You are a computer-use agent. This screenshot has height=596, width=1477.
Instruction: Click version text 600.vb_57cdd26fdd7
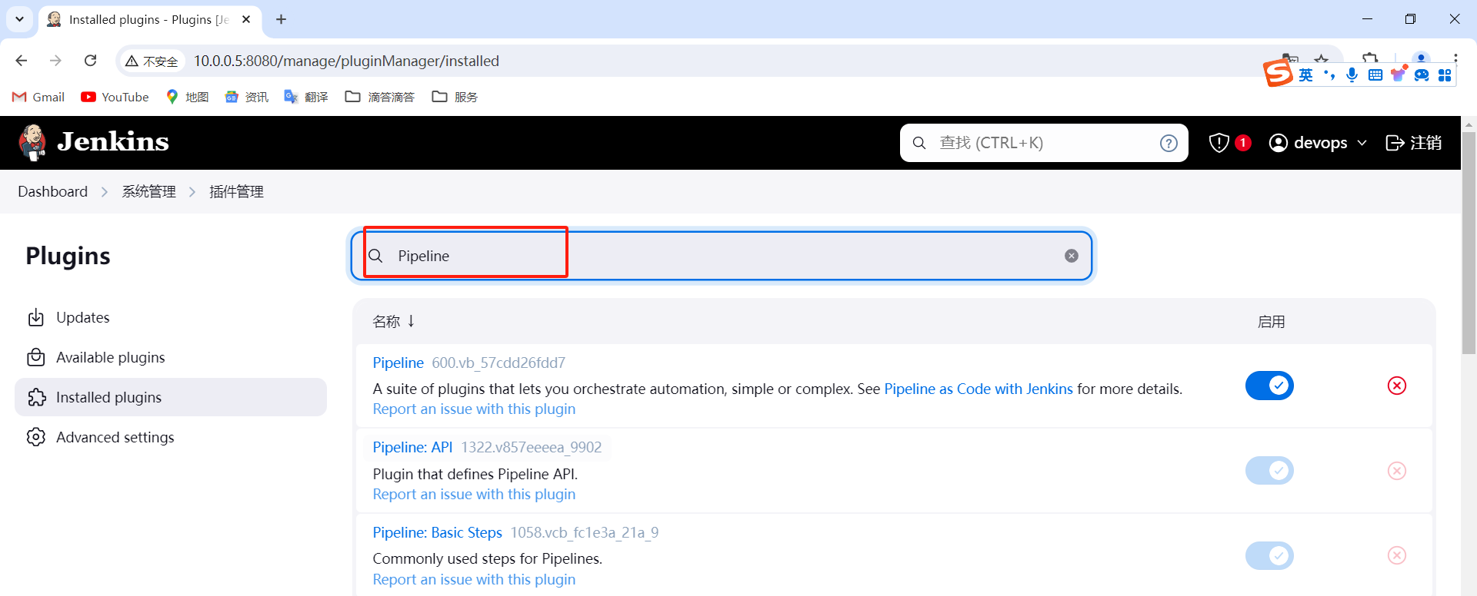click(498, 363)
